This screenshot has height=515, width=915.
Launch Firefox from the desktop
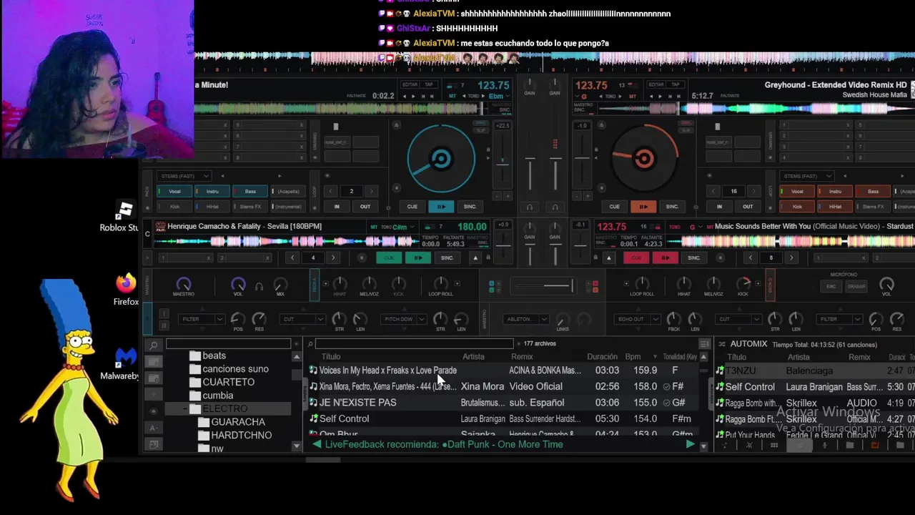pyautogui.click(x=126, y=289)
